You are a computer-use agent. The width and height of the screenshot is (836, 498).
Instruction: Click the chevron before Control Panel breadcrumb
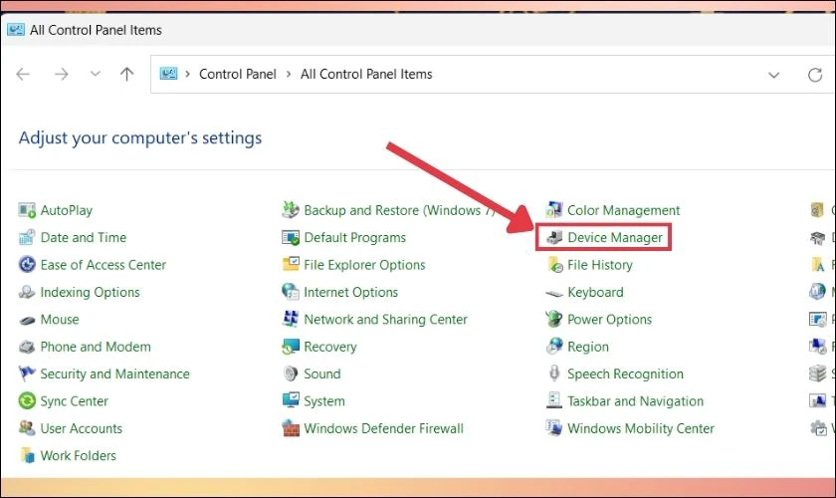pos(188,74)
